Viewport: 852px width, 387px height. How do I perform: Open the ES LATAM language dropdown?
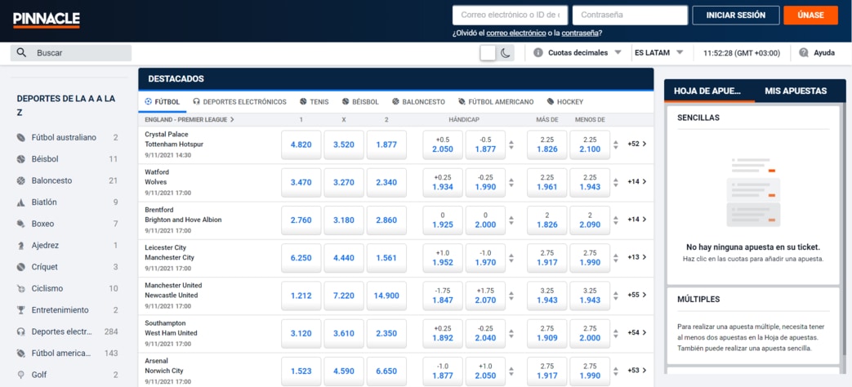click(x=658, y=52)
